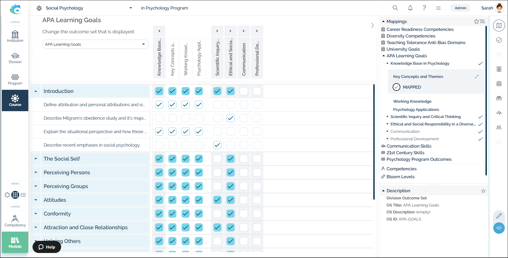
Task: Select the Competency layer icon
Action: click(15, 221)
